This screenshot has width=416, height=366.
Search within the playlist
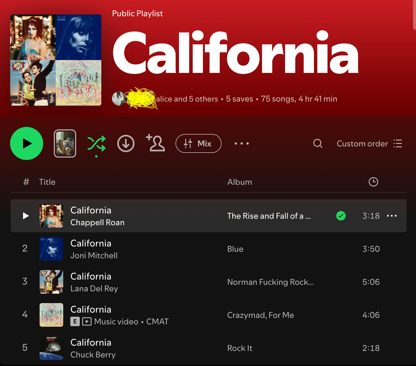[x=318, y=143]
